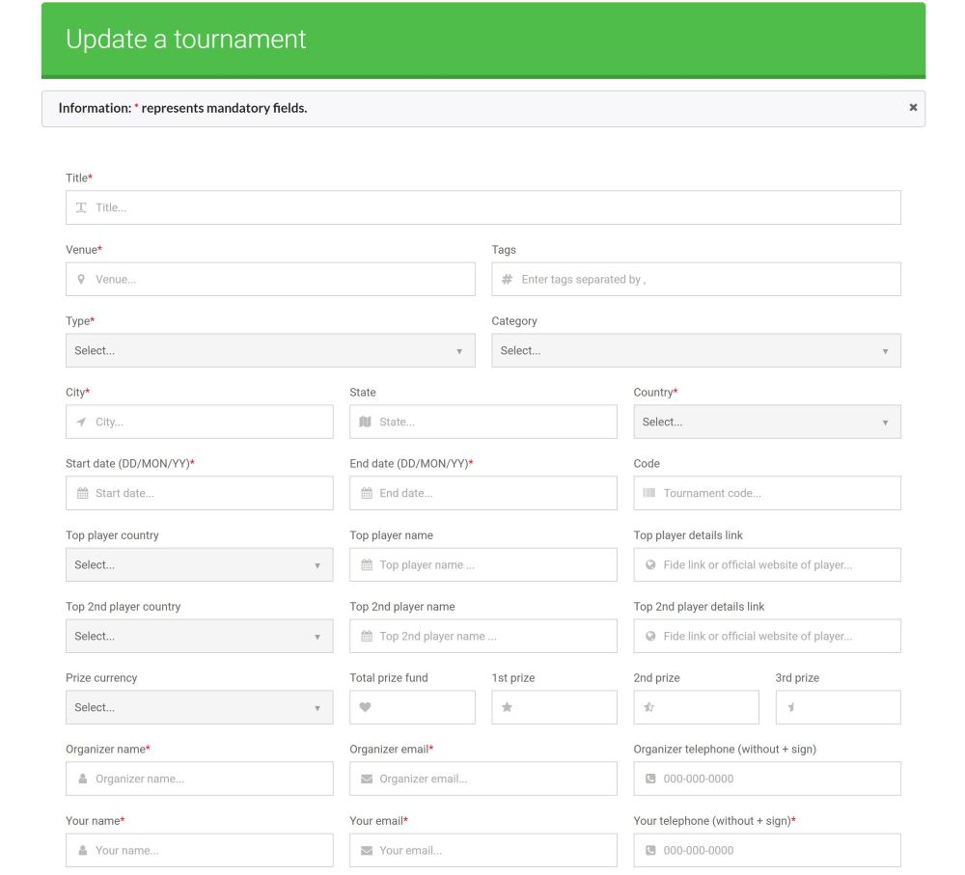
Task: Click the phone icon in Organizer telephone field
Action: pos(650,779)
